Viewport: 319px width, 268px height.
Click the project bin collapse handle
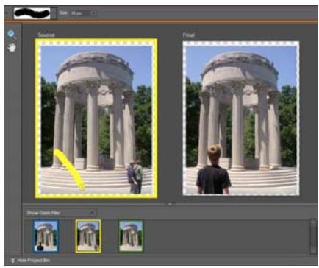pyautogui.click(x=171, y=204)
